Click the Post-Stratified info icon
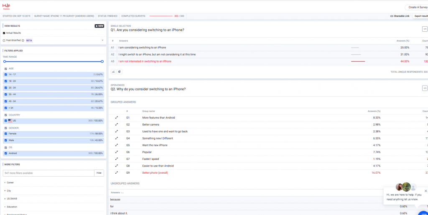 pyautogui.click(x=23, y=40)
